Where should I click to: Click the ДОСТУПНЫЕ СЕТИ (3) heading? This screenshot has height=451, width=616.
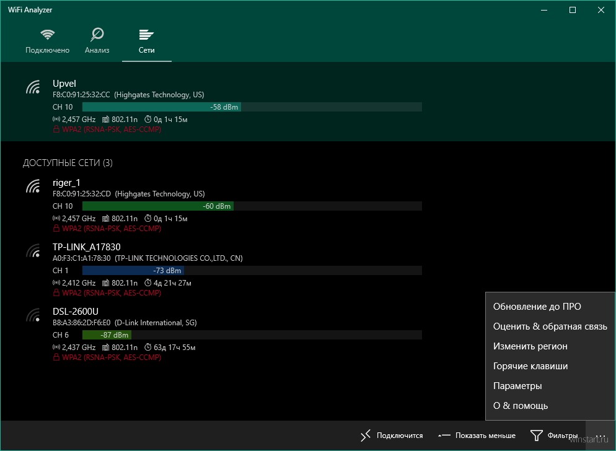68,163
